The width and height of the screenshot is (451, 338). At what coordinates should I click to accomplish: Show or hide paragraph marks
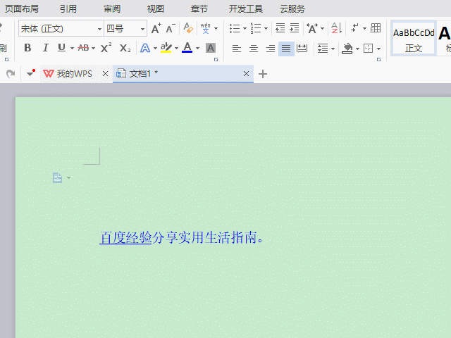pos(354,28)
